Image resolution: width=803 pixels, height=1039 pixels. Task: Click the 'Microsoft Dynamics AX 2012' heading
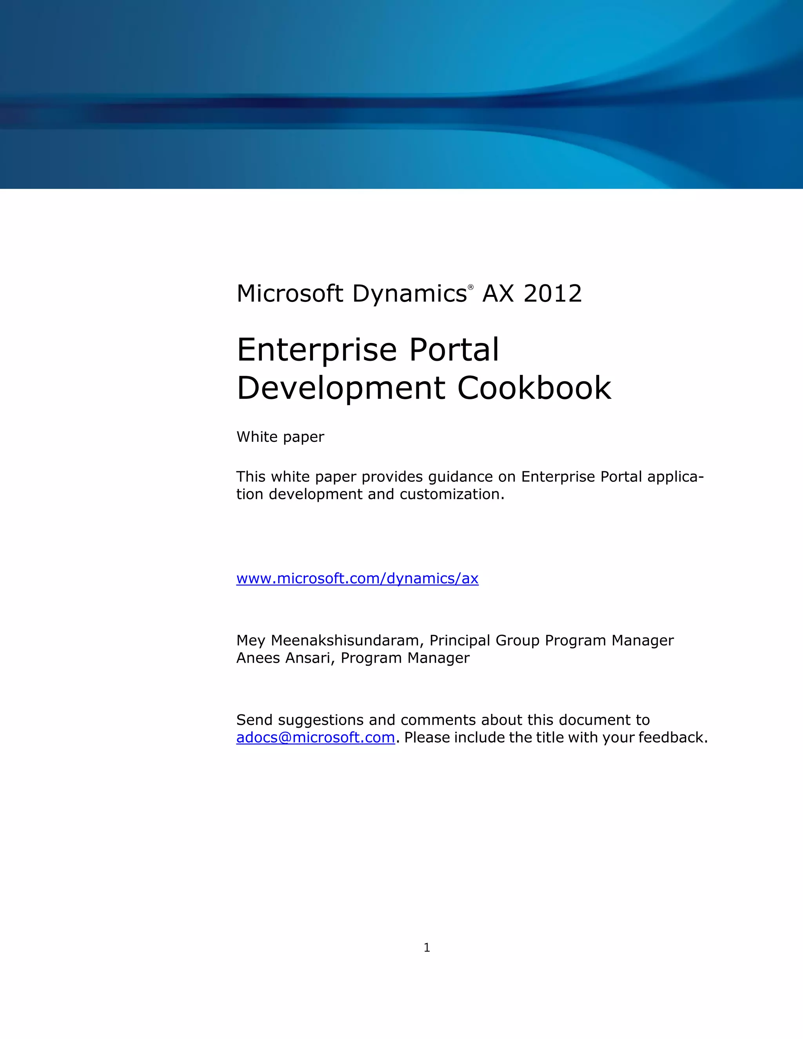click(409, 294)
